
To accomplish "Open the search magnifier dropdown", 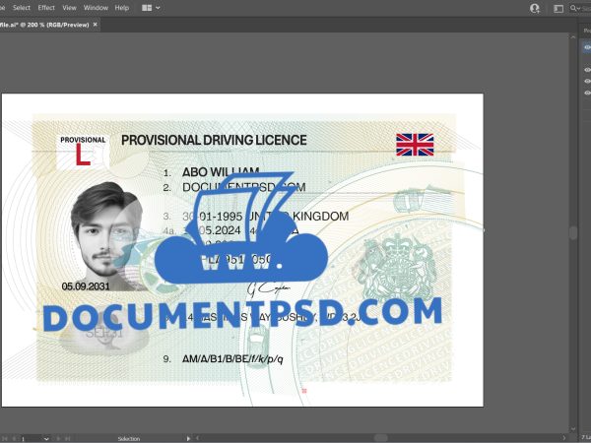I will coord(575,8).
